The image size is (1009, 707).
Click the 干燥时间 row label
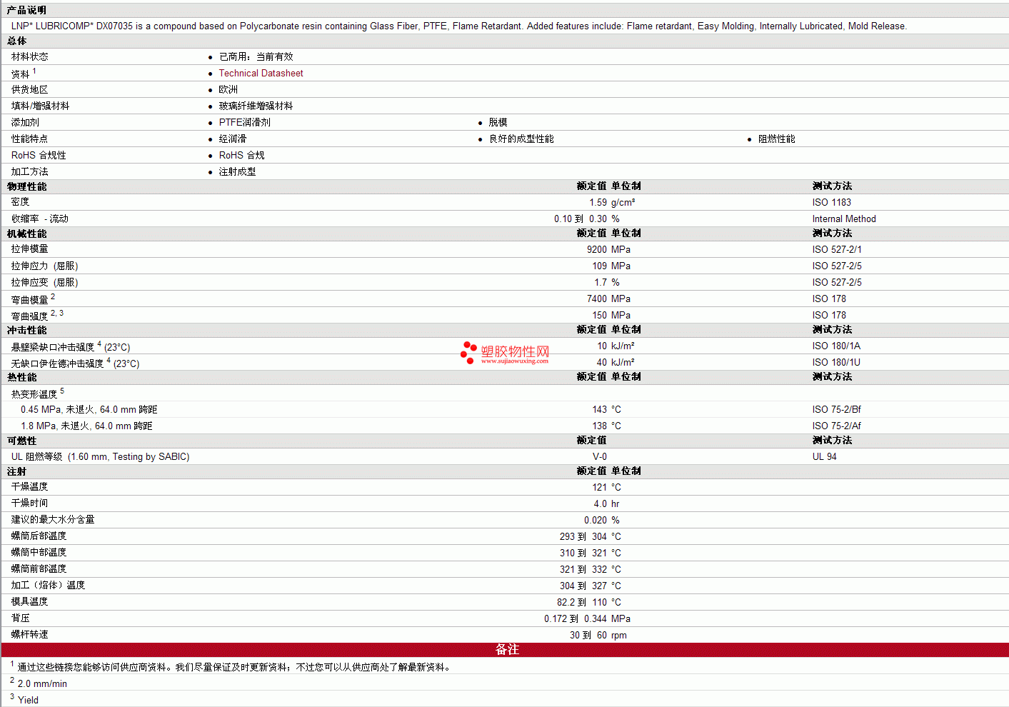click(x=30, y=503)
